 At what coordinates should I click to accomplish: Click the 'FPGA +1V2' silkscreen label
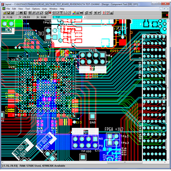114,129
